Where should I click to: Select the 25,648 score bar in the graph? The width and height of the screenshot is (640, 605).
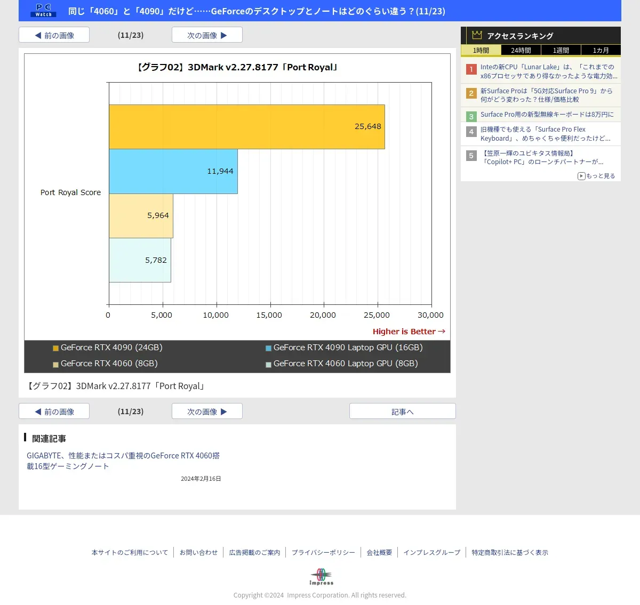click(x=247, y=127)
